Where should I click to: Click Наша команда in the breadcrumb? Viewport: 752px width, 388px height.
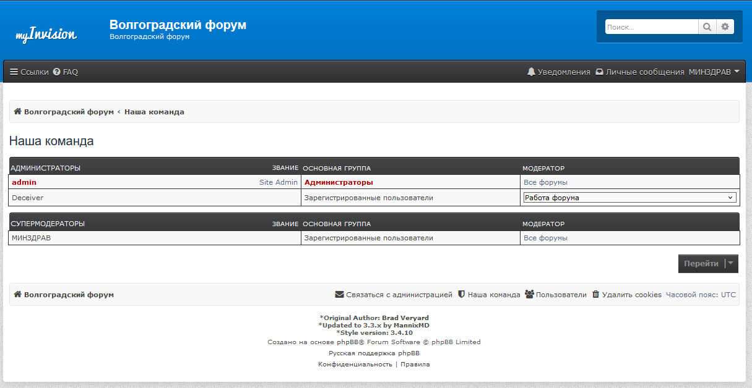pyautogui.click(x=154, y=112)
